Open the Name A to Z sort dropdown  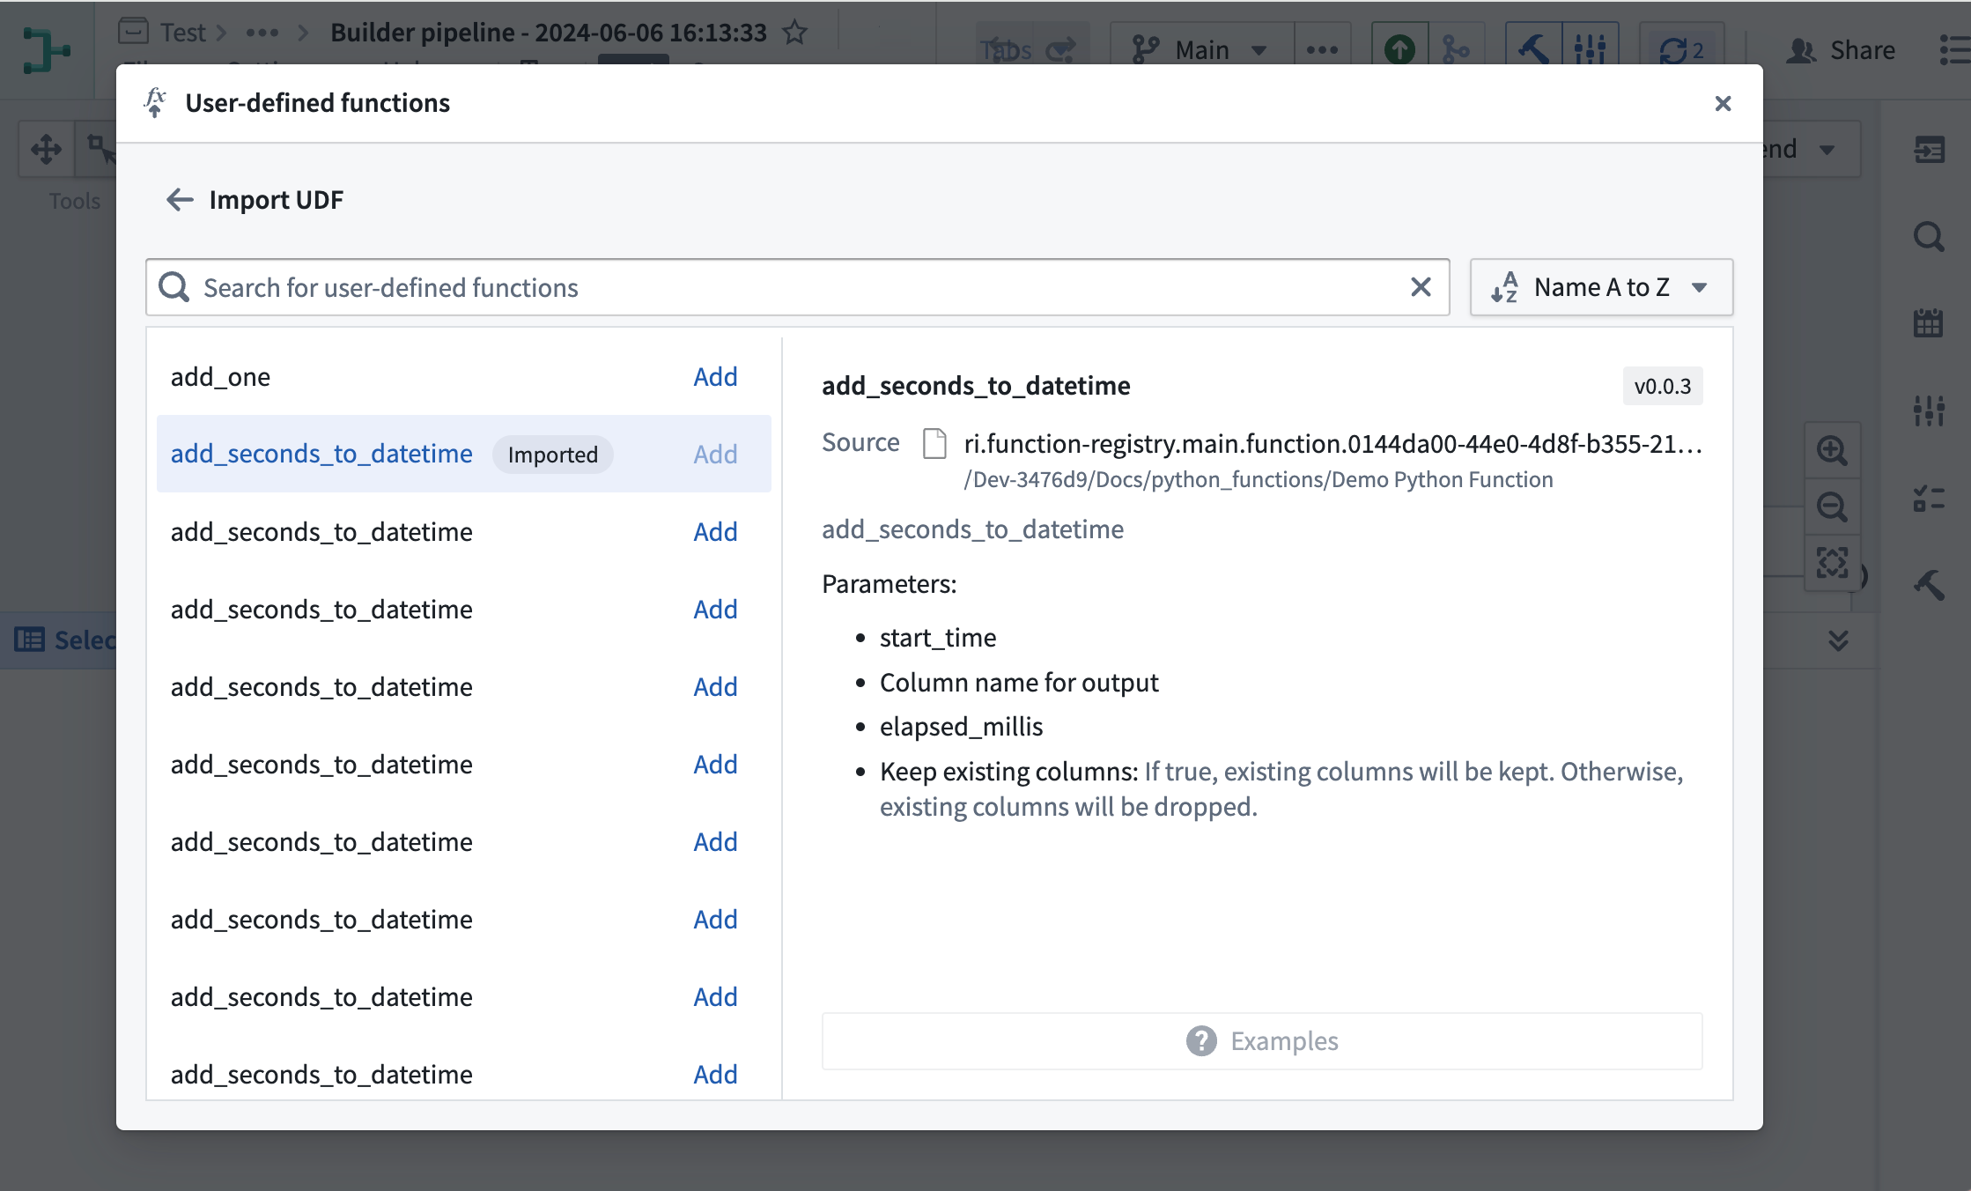[1601, 287]
